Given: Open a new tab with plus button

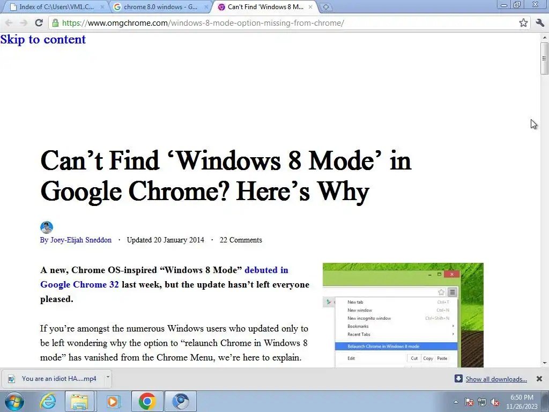Looking at the screenshot, I should [325, 7].
